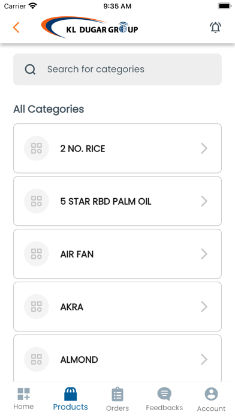Click the magnifier icon in search bar
This screenshot has height=418, width=235.
[x=30, y=69]
